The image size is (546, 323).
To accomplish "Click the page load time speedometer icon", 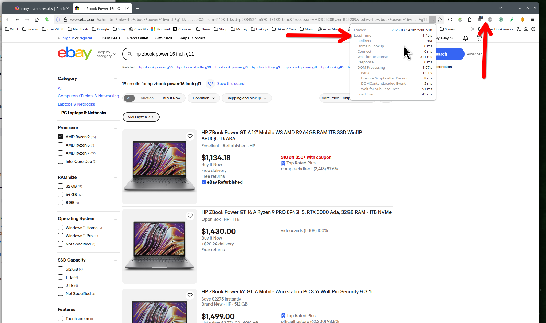I will (x=432, y=20).
